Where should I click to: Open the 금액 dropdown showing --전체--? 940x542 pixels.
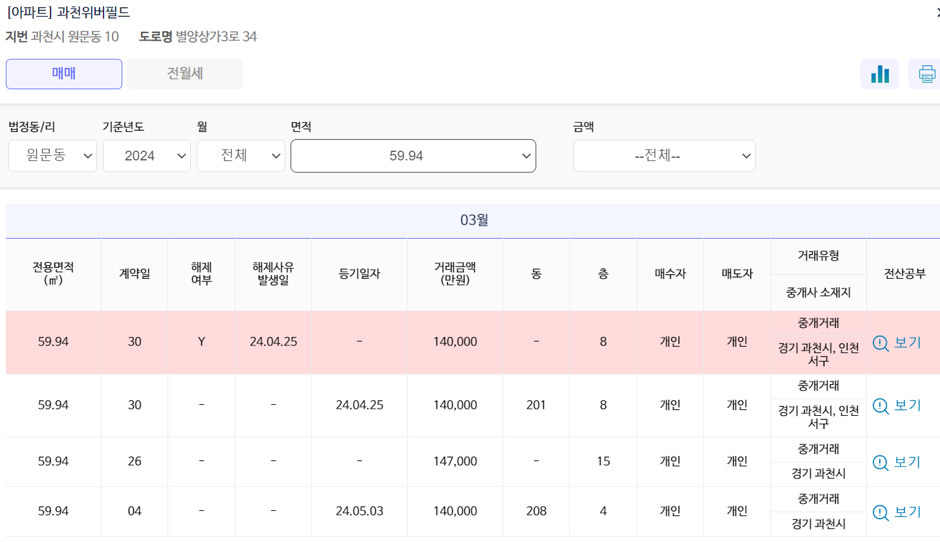pos(664,156)
